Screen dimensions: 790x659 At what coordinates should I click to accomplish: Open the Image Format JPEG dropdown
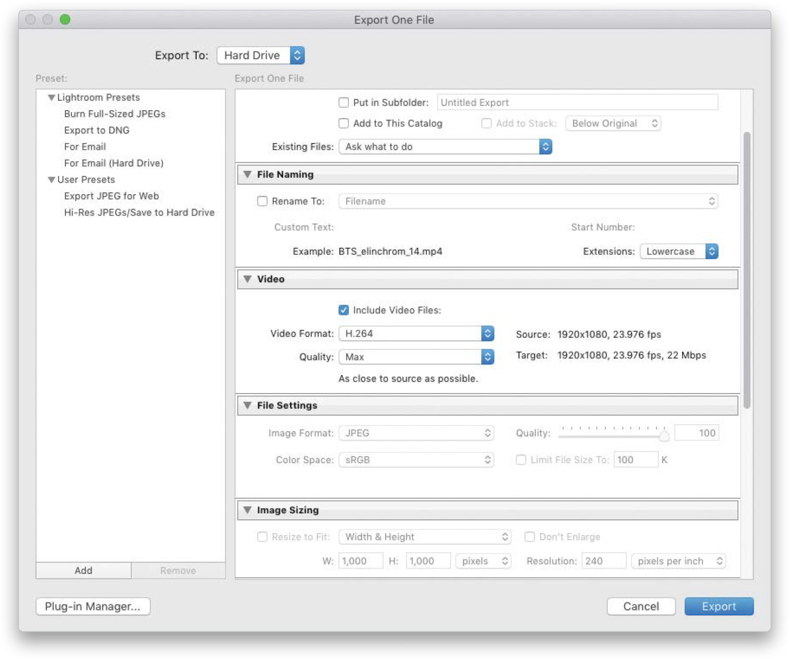(417, 433)
